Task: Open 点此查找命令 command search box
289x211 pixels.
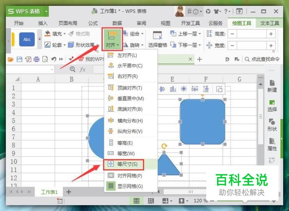Action: point(262,59)
